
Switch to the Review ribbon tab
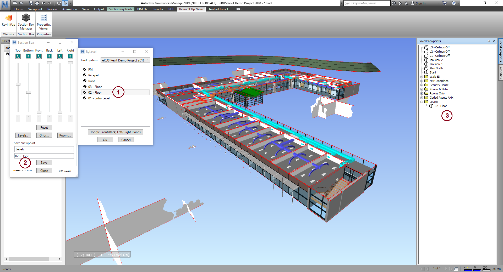pos(52,9)
